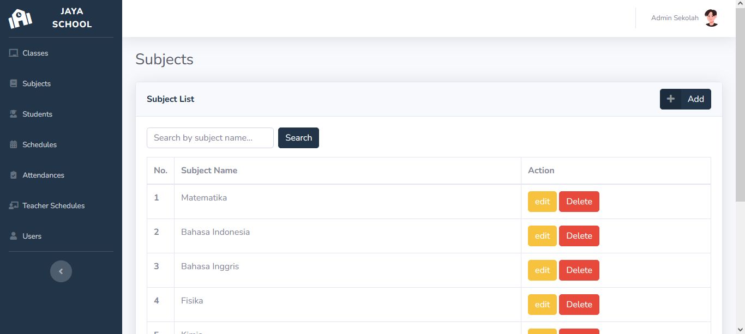
Task: Click the JAYA SCHOOL brand title
Action: pos(72,18)
